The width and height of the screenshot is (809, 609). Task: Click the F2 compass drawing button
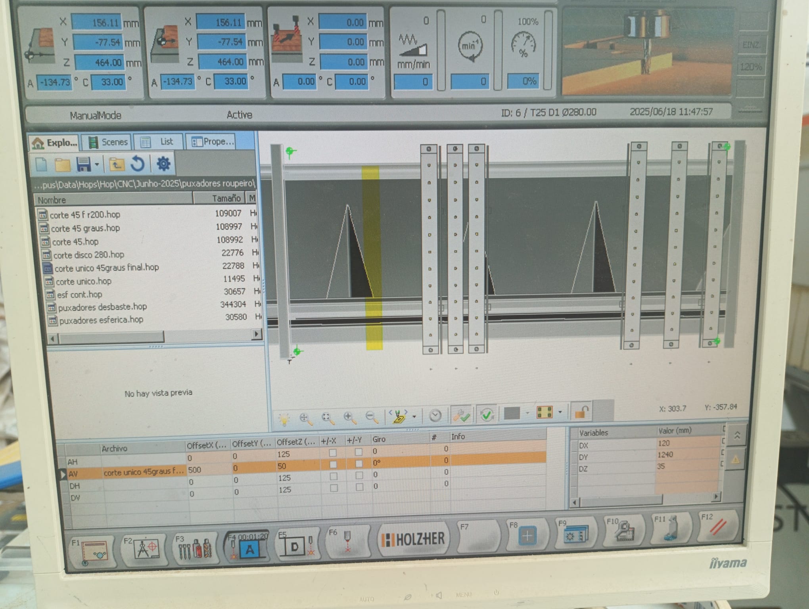click(x=144, y=549)
